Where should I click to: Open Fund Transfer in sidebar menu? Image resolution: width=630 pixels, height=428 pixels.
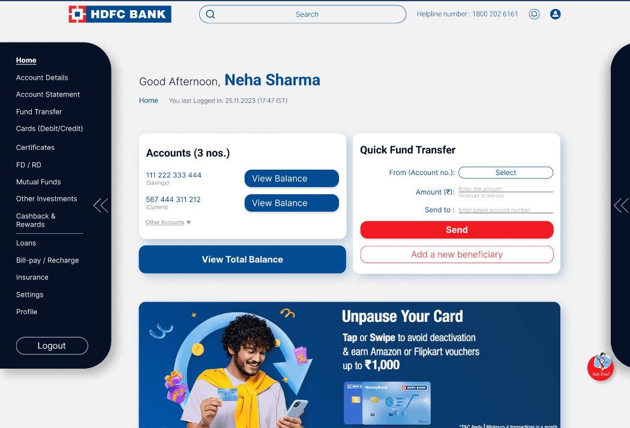point(39,111)
